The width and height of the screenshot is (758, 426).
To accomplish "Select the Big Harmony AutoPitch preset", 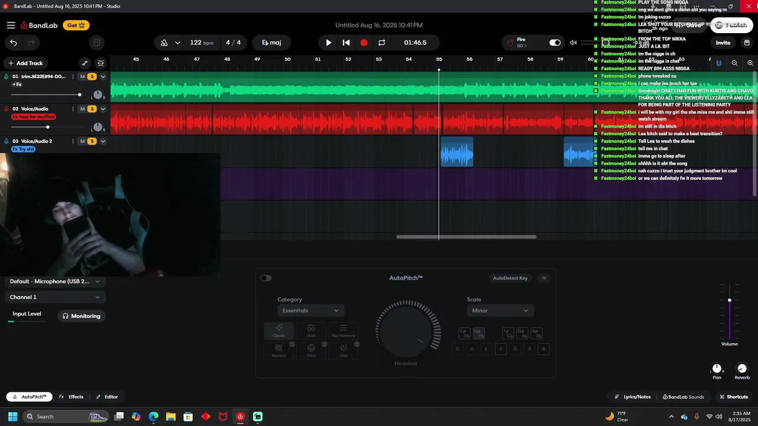I will pos(343,331).
